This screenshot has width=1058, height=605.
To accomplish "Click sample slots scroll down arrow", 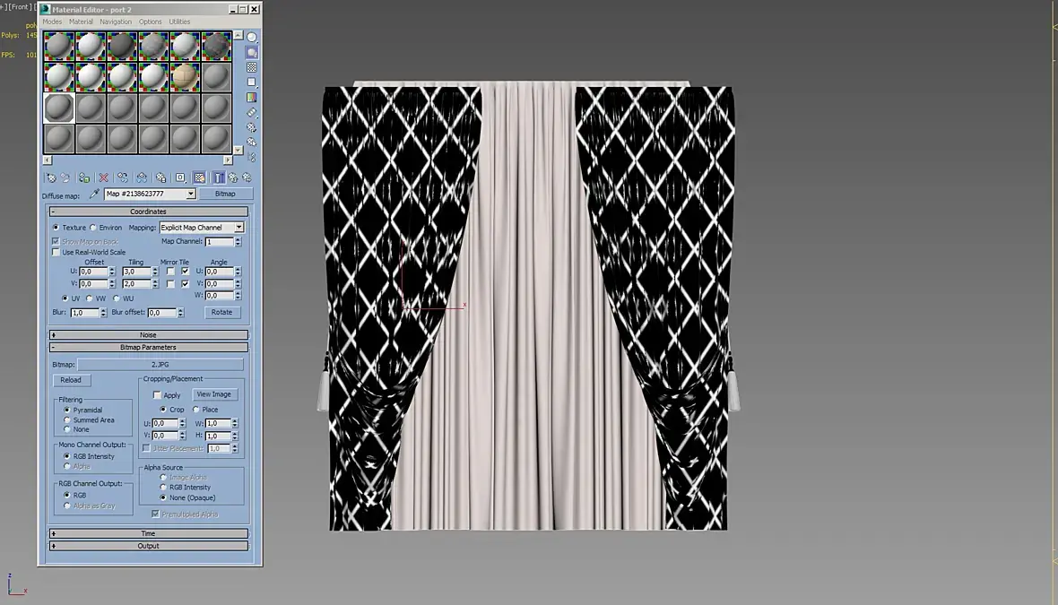I will 238,150.
